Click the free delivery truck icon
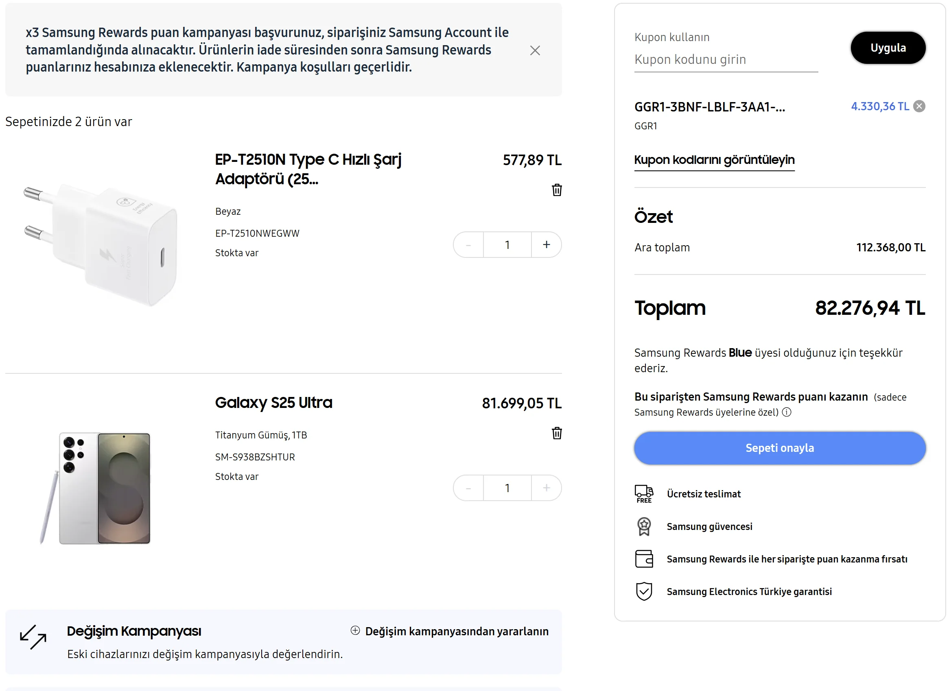 (643, 494)
